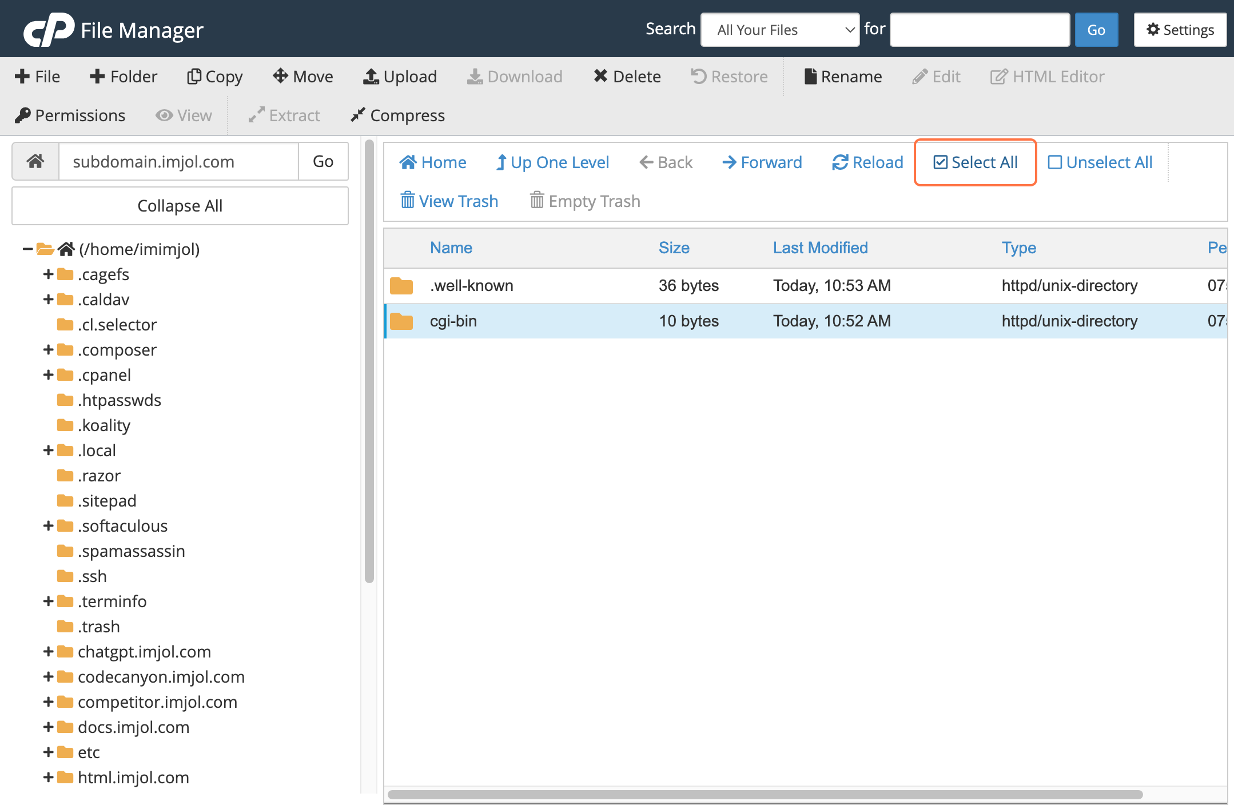This screenshot has height=805, width=1234.
Task: Expand chatgpt.imjol.com tree folder
Action: pos(49,652)
